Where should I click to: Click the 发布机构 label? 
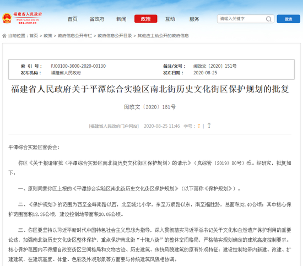31,73
